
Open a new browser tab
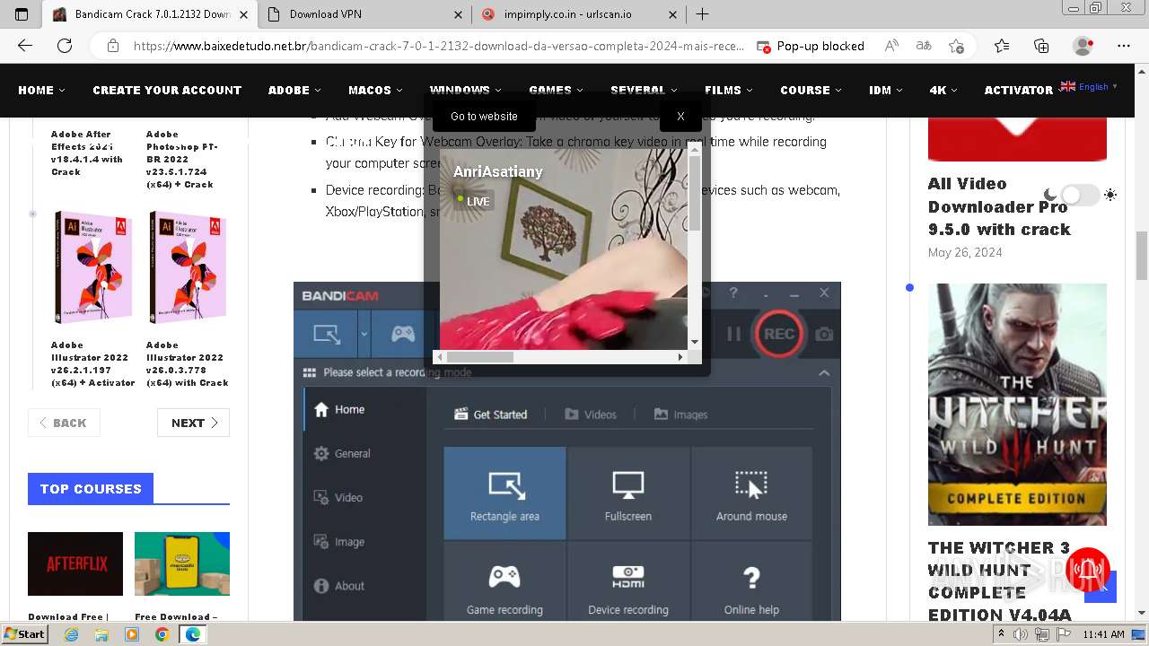tap(702, 14)
